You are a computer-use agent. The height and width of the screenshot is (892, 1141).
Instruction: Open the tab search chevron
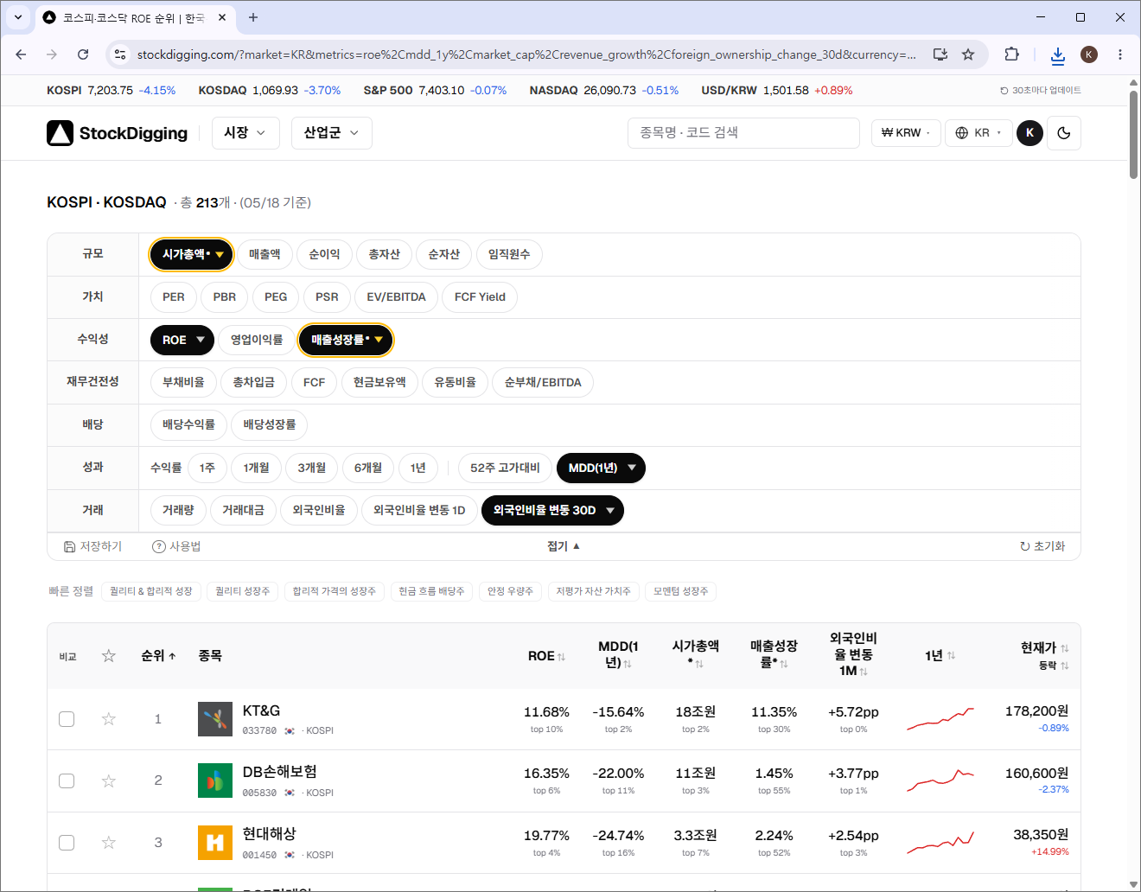tap(18, 17)
